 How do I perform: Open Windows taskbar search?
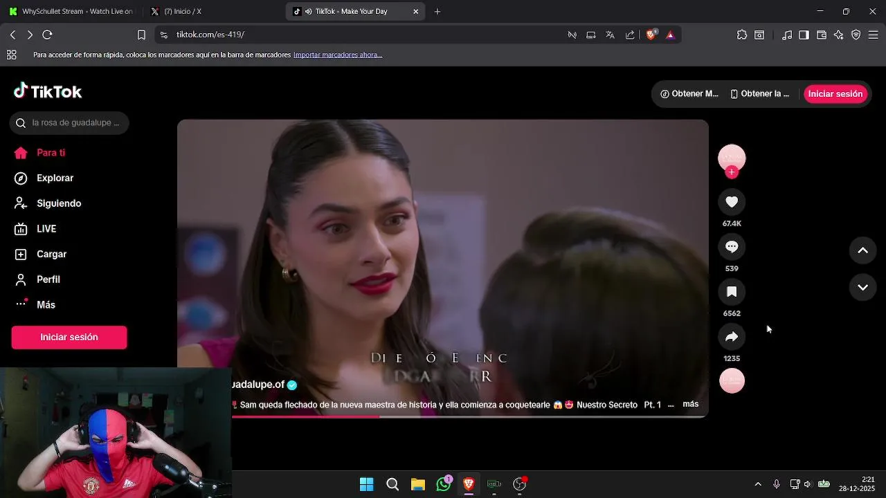392,484
